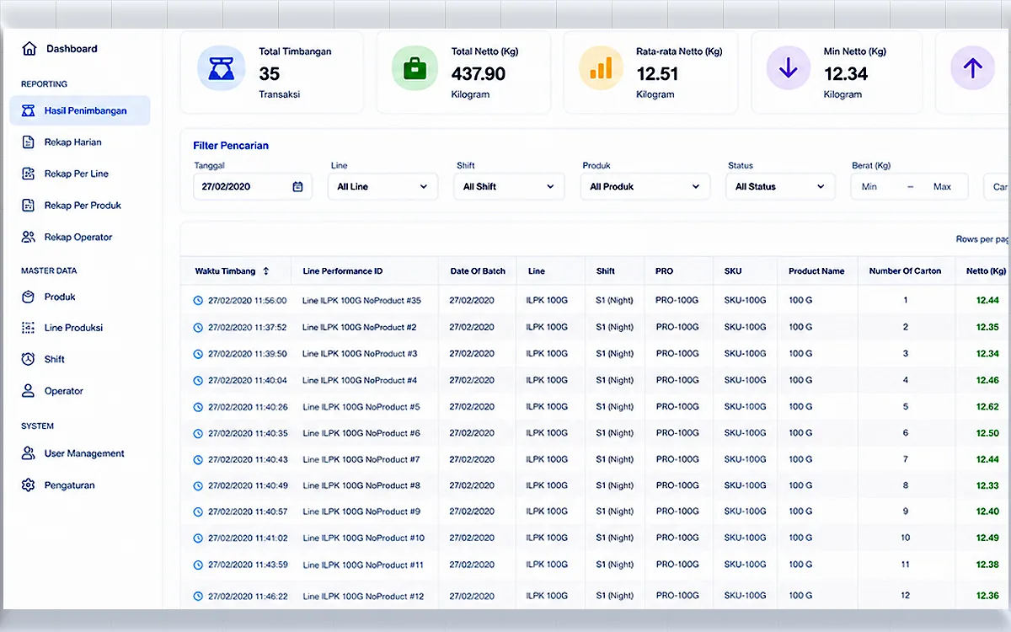Viewport: 1011px width, 632px height.
Task: Click the Rekap Per Produk icon
Action: click(29, 206)
